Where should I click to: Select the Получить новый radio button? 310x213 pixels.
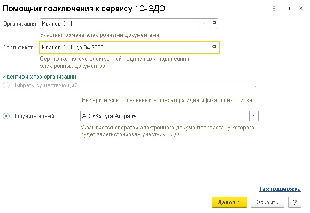(6, 116)
